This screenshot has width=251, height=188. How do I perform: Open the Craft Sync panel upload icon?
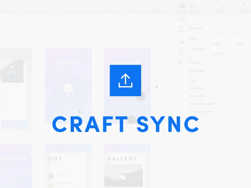click(181, 29)
